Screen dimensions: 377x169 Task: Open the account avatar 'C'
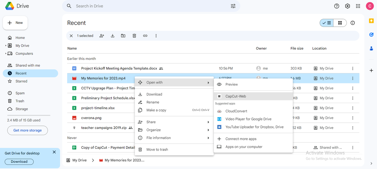(x=370, y=6)
